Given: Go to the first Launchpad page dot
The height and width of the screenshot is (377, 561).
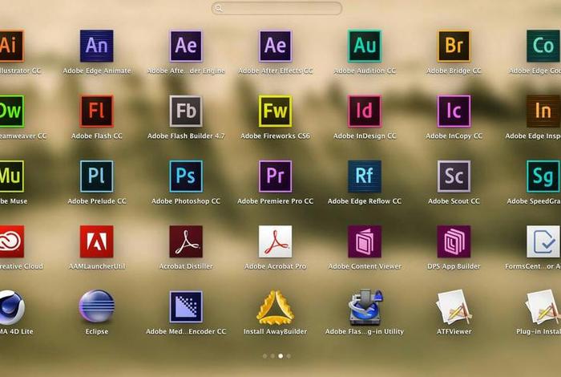Looking at the screenshot, I should [x=264, y=356].
